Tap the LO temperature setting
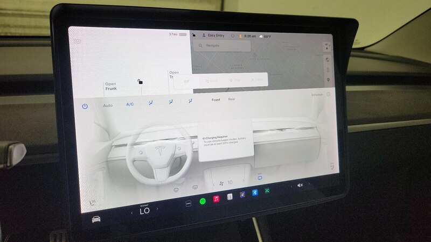The image size is (431, 242). click(x=144, y=211)
